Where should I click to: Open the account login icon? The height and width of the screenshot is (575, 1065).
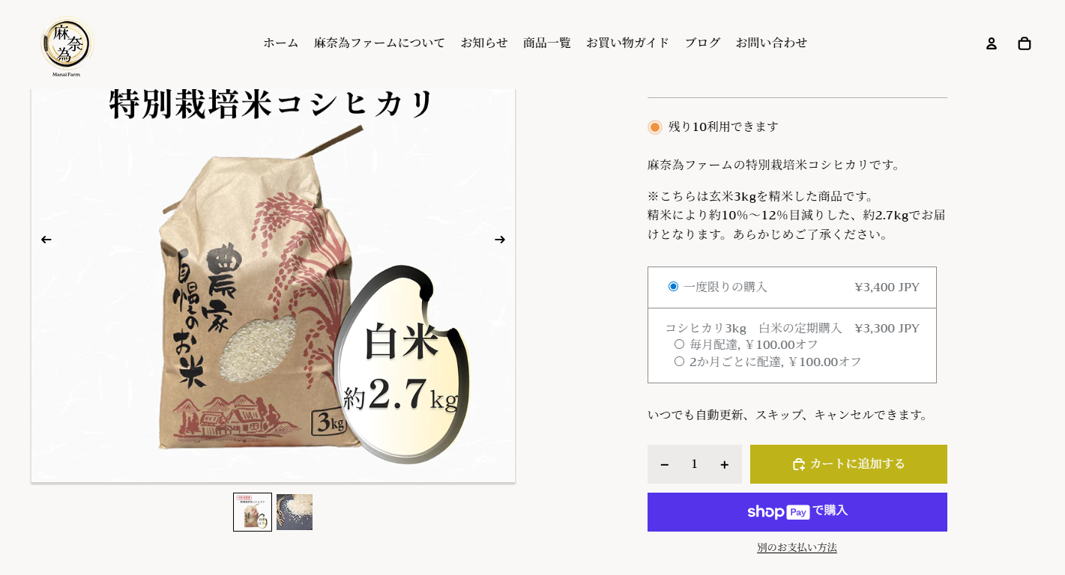pyautogui.click(x=991, y=43)
